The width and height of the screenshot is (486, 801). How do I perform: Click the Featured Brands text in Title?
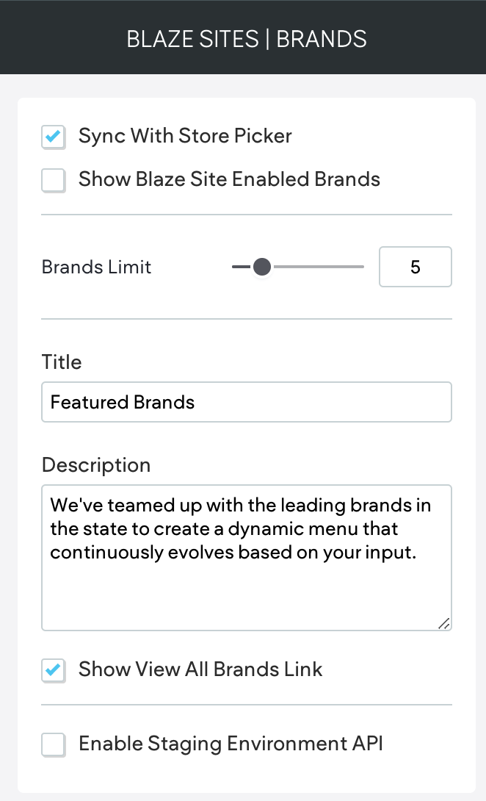pos(123,402)
